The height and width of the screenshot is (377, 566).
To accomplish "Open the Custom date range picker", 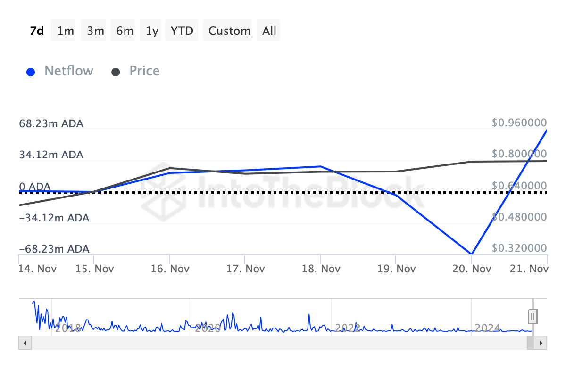I will point(229,31).
